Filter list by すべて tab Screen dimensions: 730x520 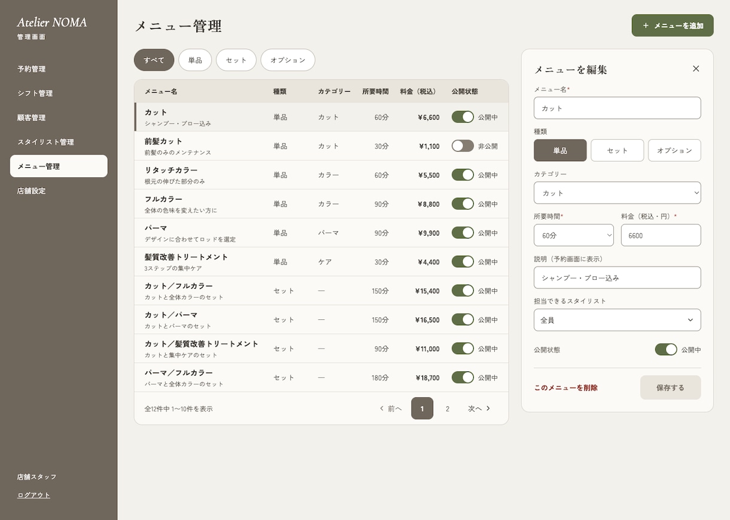pyautogui.click(x=154, y=60)
